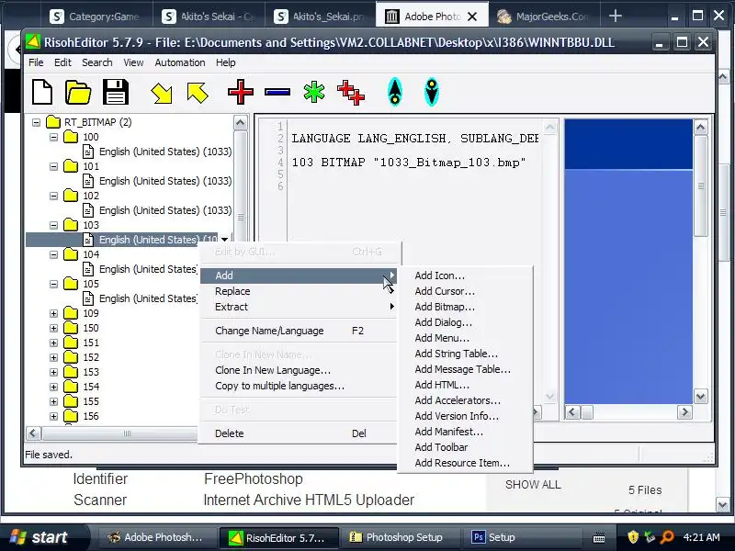Select Add Version Info... from submenu
This screenshot has height=551, width=735.
point(465,416)
